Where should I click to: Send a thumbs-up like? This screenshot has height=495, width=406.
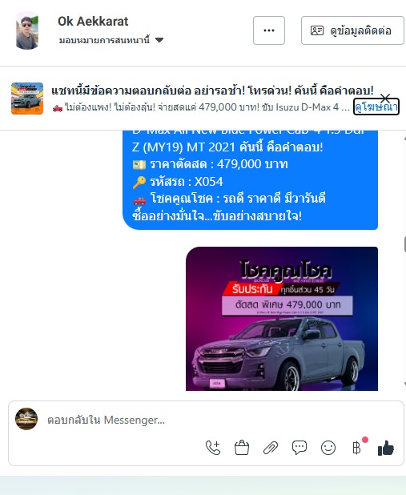point(386,448)
